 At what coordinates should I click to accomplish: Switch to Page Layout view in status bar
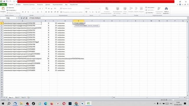click(x=164, y=100)
